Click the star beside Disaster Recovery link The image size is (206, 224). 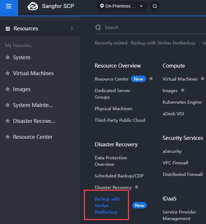pyautogui.click(x=137, y=187)
